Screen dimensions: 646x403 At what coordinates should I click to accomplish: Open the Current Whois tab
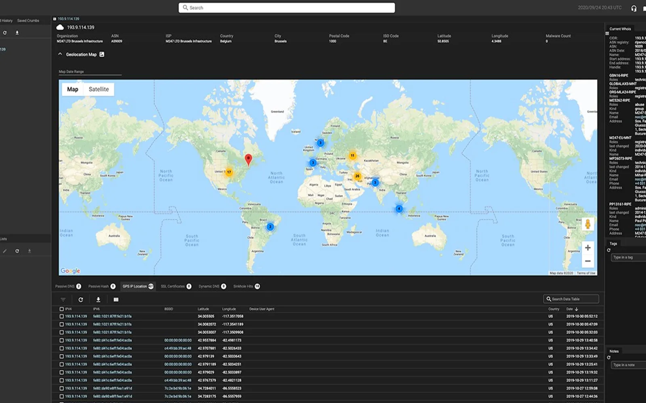pyautogui.click(x=620, y=29)
